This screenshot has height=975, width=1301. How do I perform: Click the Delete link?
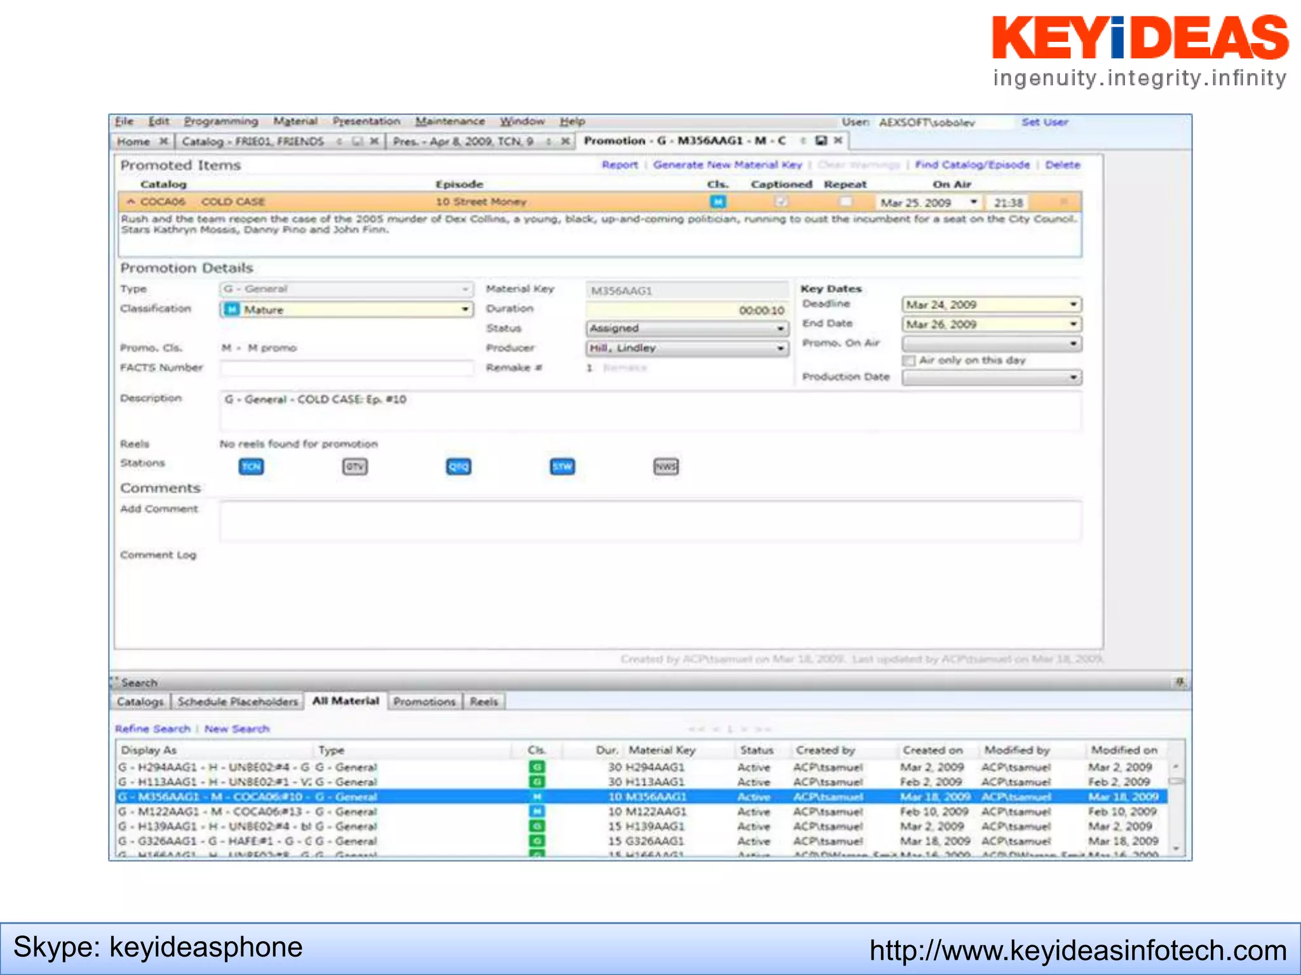pos(1063,165)
